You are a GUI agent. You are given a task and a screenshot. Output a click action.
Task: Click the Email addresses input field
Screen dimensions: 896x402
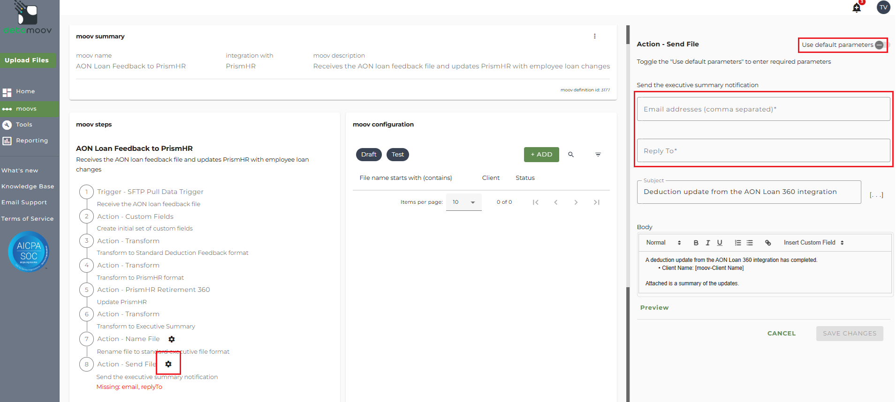pos(763,109)
